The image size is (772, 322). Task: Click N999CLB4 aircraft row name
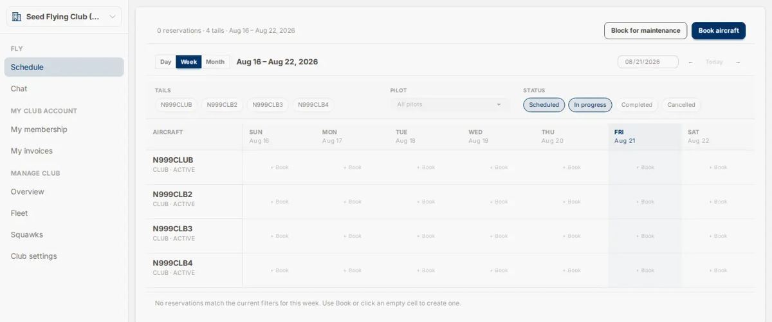tap(172, 263)
